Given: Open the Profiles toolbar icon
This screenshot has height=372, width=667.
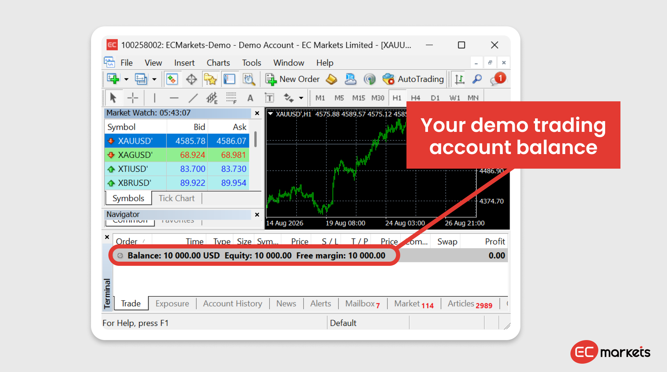Looking at the screenshot, I should coord(141,79).
